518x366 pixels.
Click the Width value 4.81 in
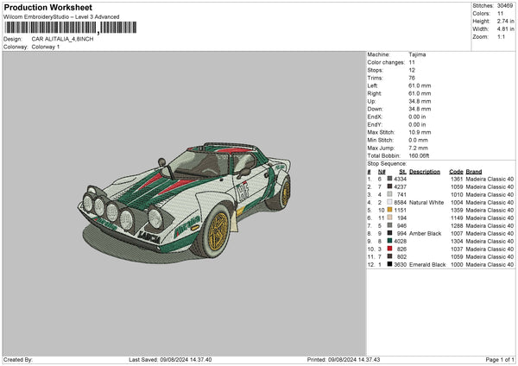(505, 29)
